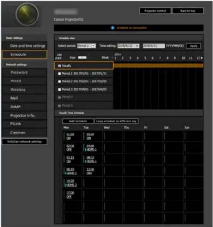The image size is (213, 227).
Task: Toggle the Usually schedule checkbox
Action: 59,66
